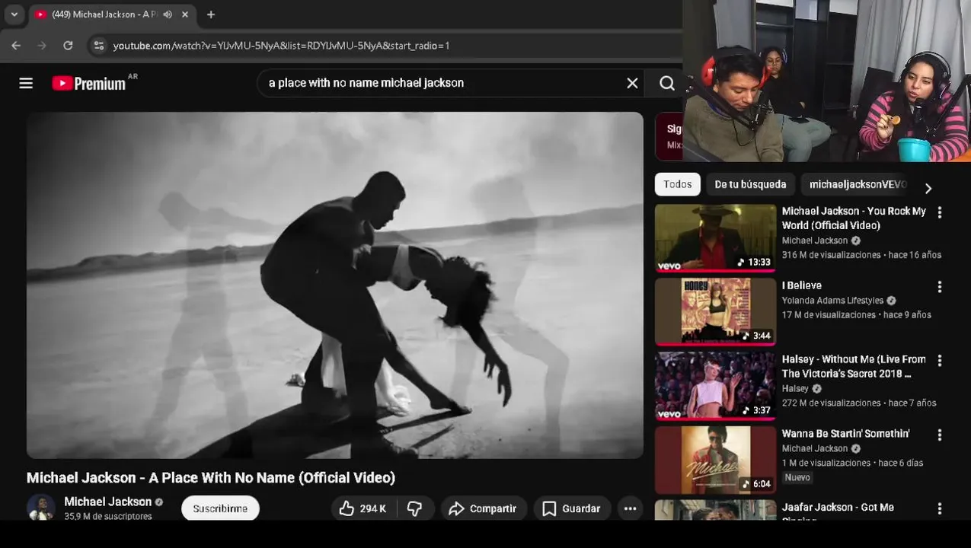Click video title A Place With No Name

point(211,478)
